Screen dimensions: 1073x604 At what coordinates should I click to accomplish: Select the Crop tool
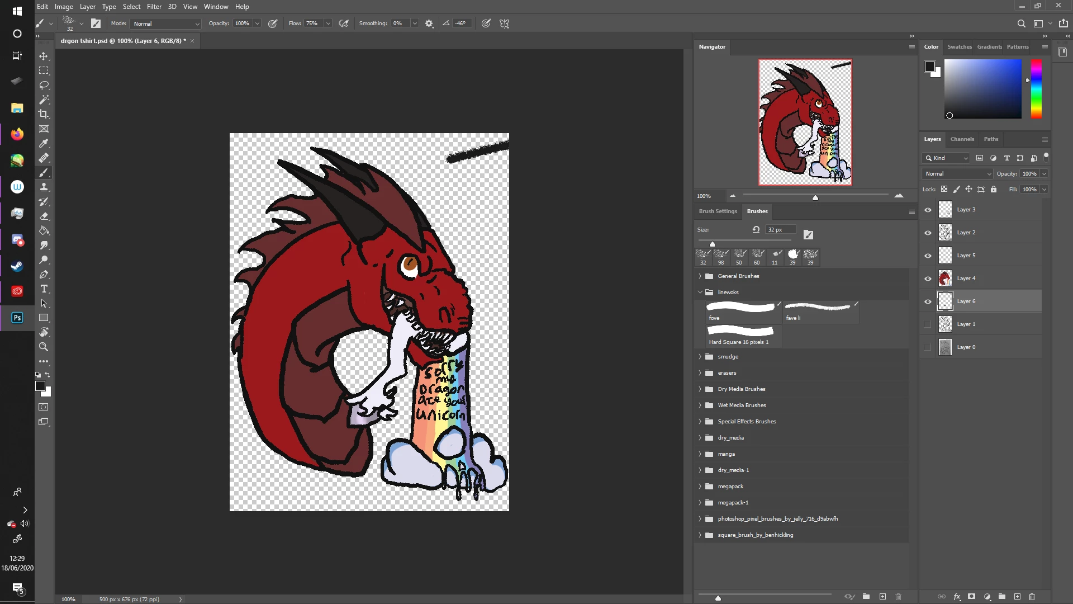coord(44,114)
